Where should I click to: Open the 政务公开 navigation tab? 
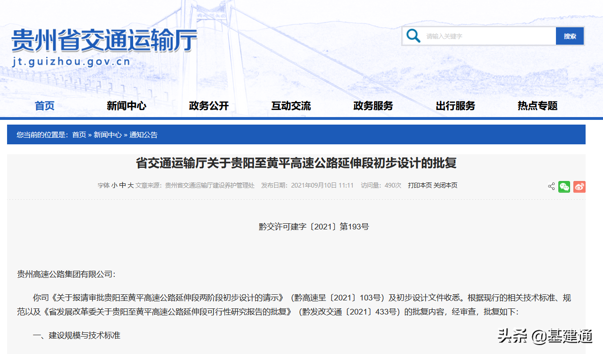coord(209,106)
